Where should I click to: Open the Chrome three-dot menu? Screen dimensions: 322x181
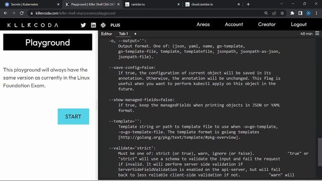coord(316,13)
